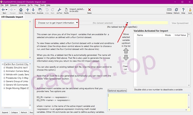Open the Libraries menu
Screen dimensions: 193x115
[22, 5]
